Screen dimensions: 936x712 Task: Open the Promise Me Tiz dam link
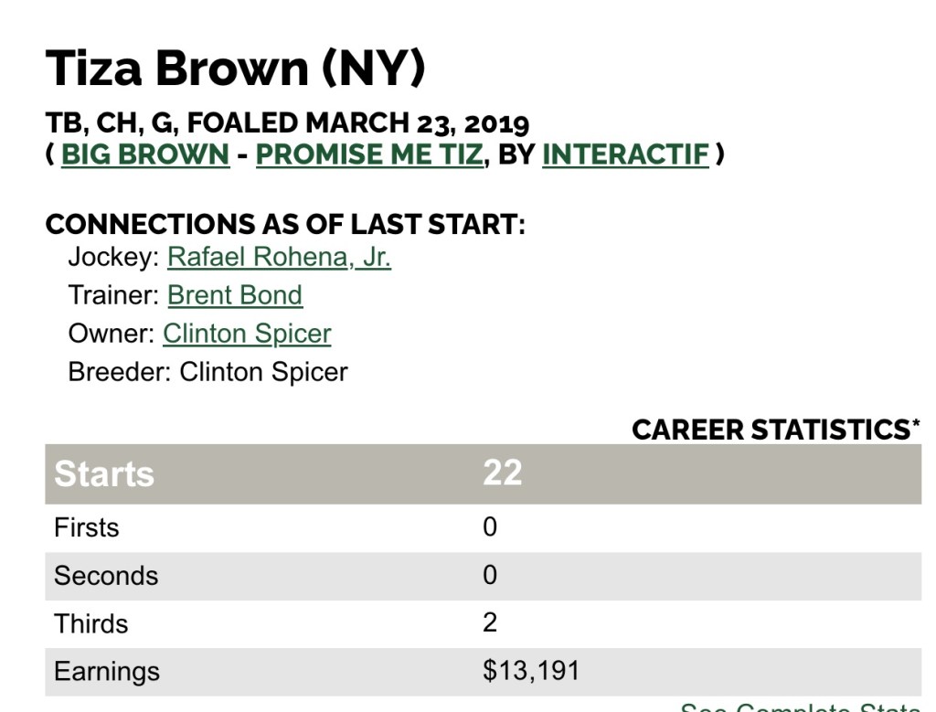click(368, 154)
